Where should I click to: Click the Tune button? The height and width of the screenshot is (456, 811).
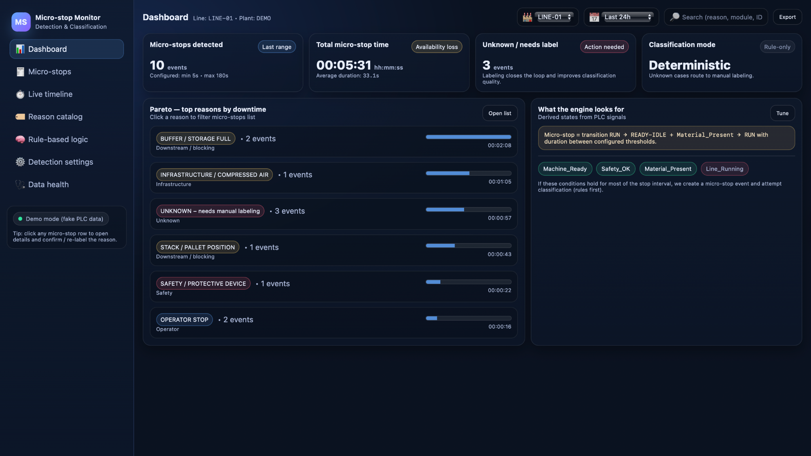tap(782, 113)
